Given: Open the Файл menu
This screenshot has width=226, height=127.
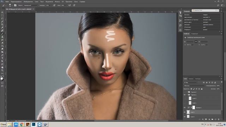Looking at the screenshot, I should click(x=7, y=1).
